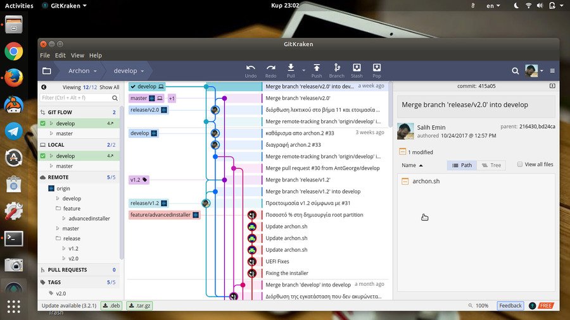Screen dimensions: 570x320
Task: Open commit search magnifier icon
Action: [x=515, y=71]
